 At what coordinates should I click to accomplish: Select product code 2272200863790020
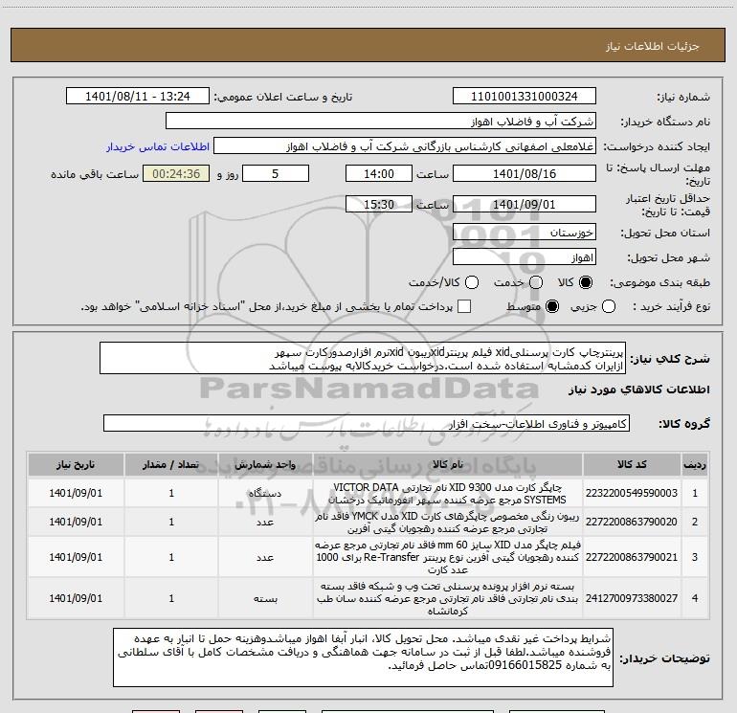632,522
